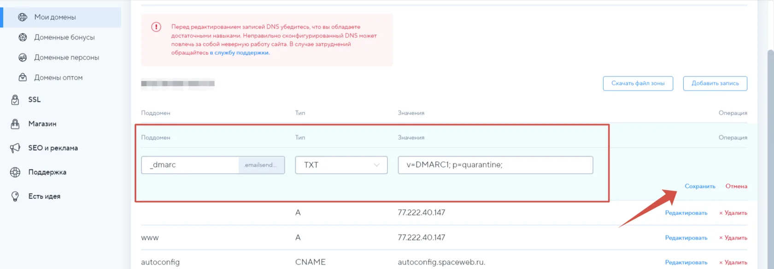Viewport: 774px width, 269px height.
Task: Click Скачать файл зоны button
Action: 638,83
